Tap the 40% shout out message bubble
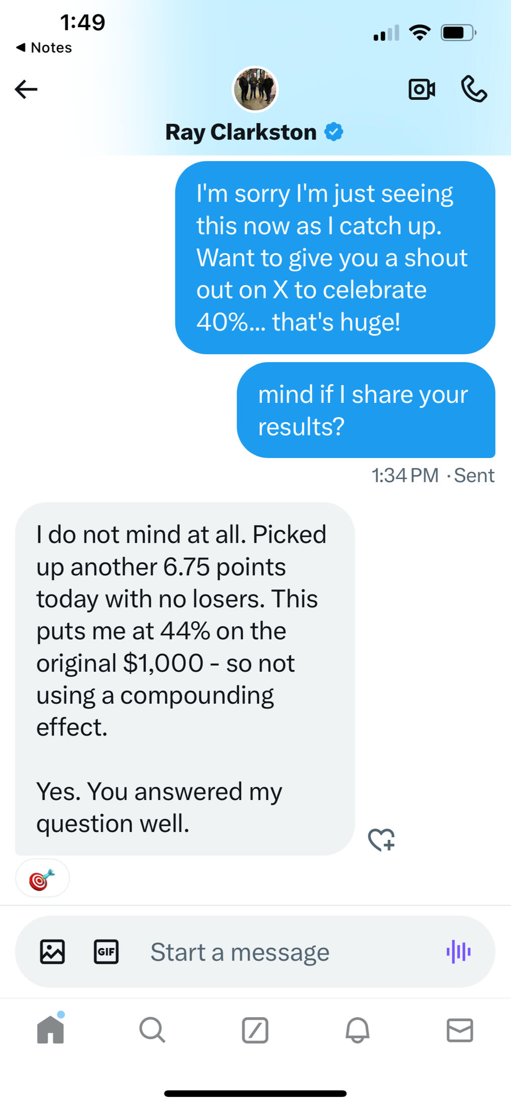This screenshot has height=1107, width=511. point(334,258)
